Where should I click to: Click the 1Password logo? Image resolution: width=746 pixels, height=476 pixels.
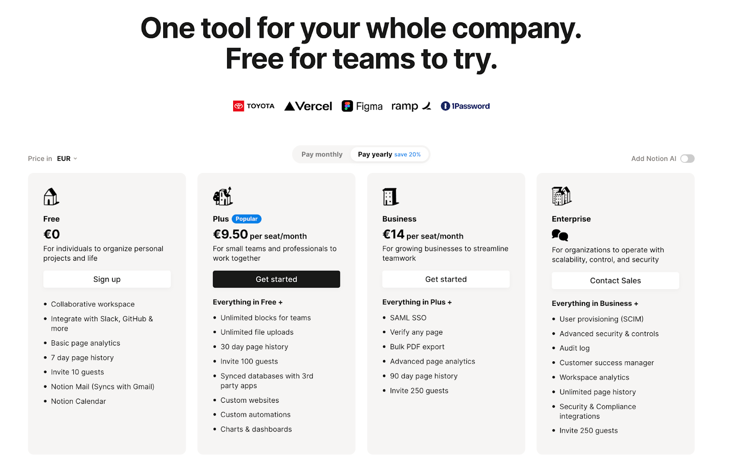465,106
